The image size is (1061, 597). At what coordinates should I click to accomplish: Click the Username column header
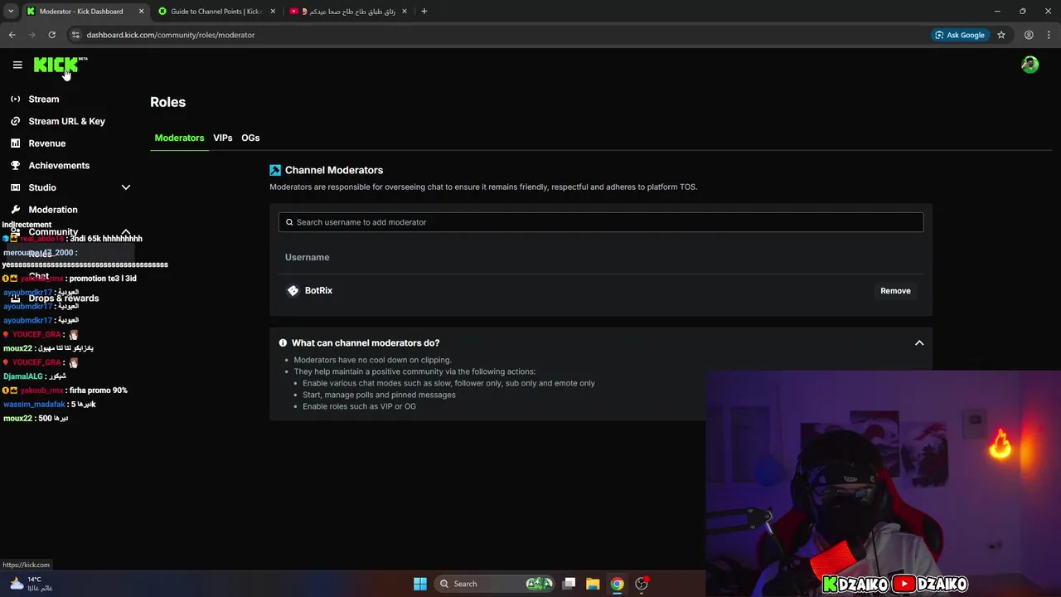coord(307,257)
